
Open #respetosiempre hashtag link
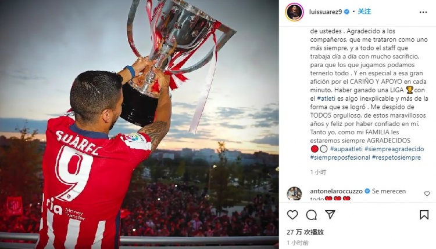(396, 158)
